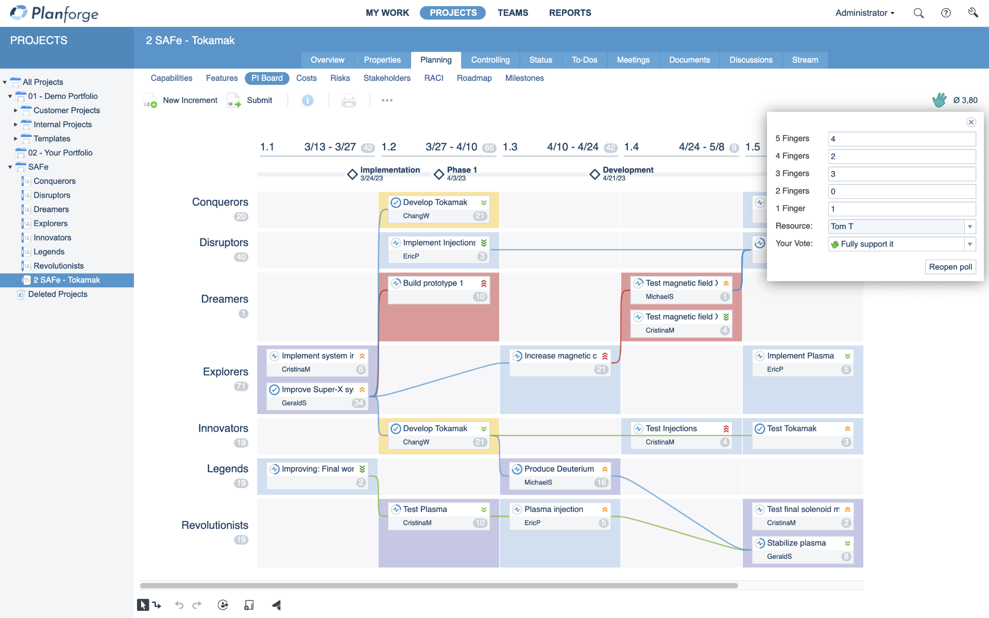The width and height of the screenshot is (989, 618).
Task: Click the add card icon at bottom
Action: (249, 605)
